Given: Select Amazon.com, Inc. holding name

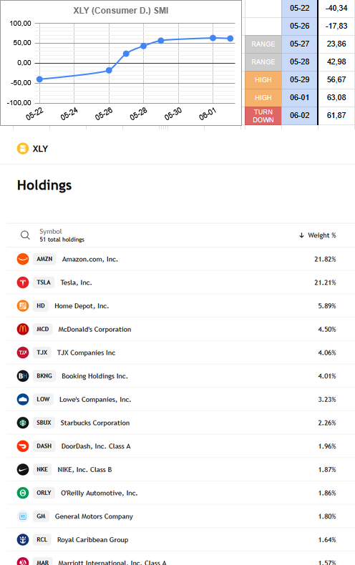Looking at the screenshot, I should (x=90, y=259).
